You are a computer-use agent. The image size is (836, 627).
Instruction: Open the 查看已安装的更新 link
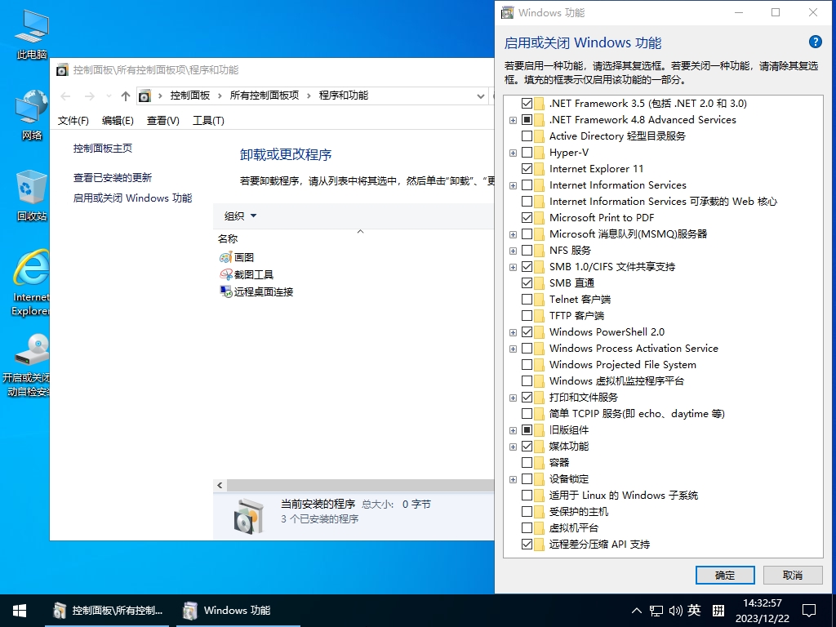click(113, 177)
